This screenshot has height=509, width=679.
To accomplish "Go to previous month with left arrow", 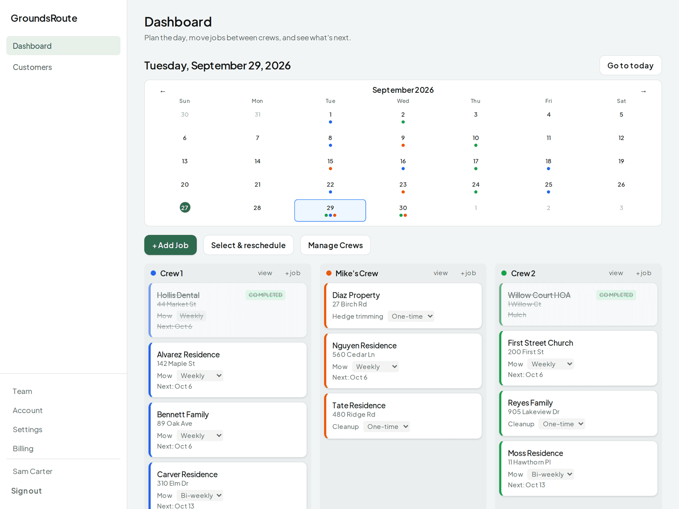I will (163, 91).
